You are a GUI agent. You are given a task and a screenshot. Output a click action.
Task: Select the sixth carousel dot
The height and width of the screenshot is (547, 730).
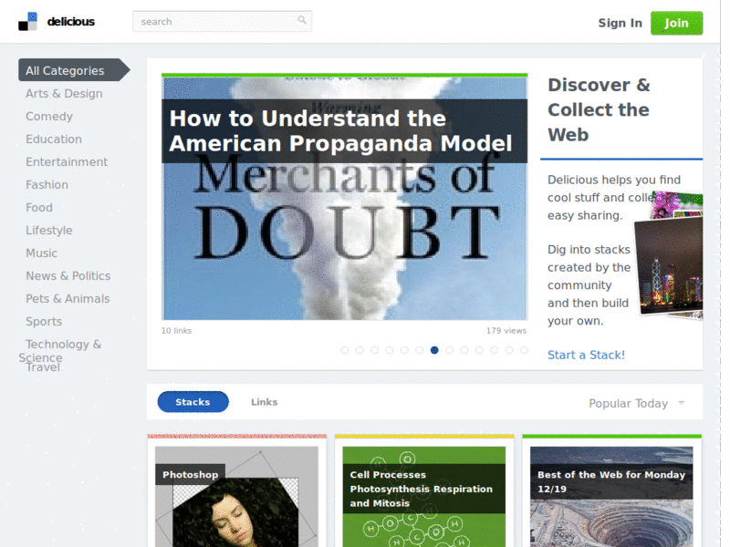click(x=420, y=350)
